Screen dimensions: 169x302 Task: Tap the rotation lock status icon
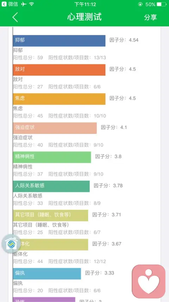(x=140, y=4)
